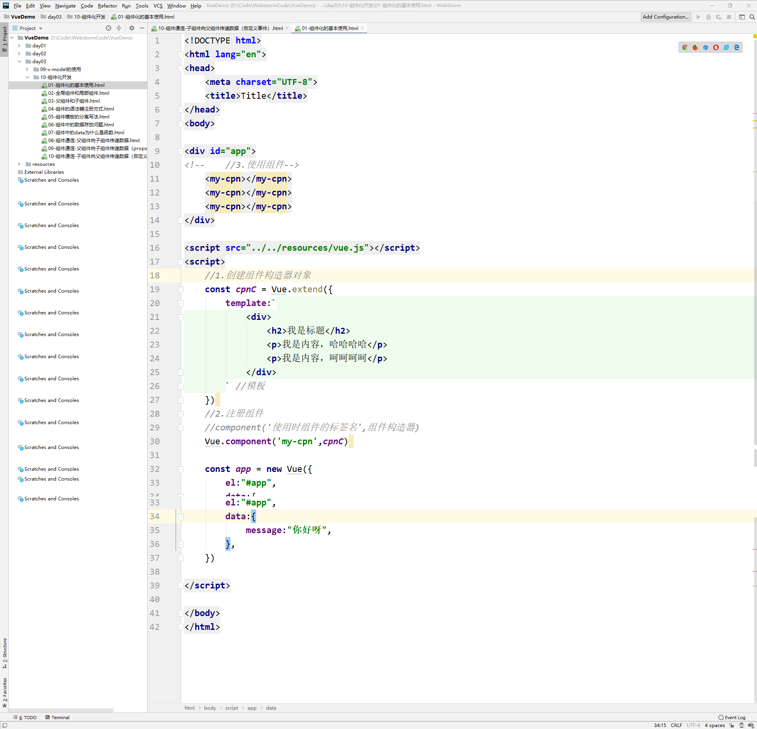757x729 pixels.
Task: Toggle tool window bars icon
Action: (5, 725)
